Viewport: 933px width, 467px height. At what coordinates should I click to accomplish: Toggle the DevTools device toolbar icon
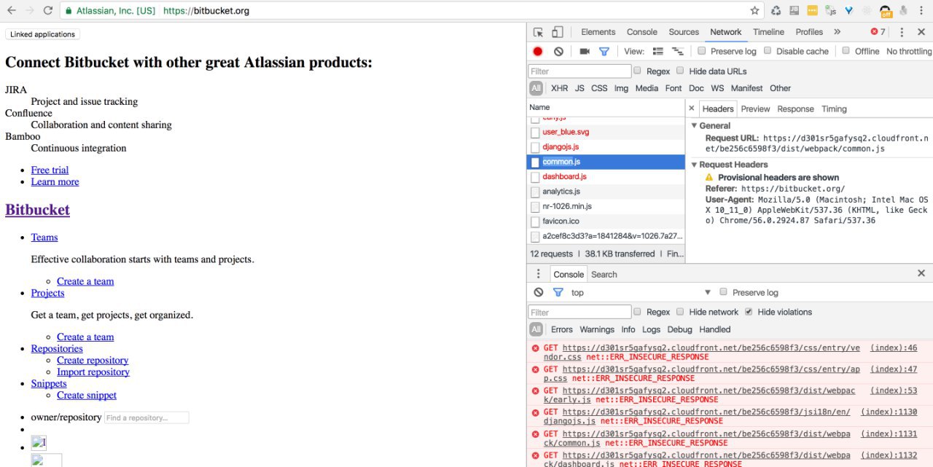[557, 32]
